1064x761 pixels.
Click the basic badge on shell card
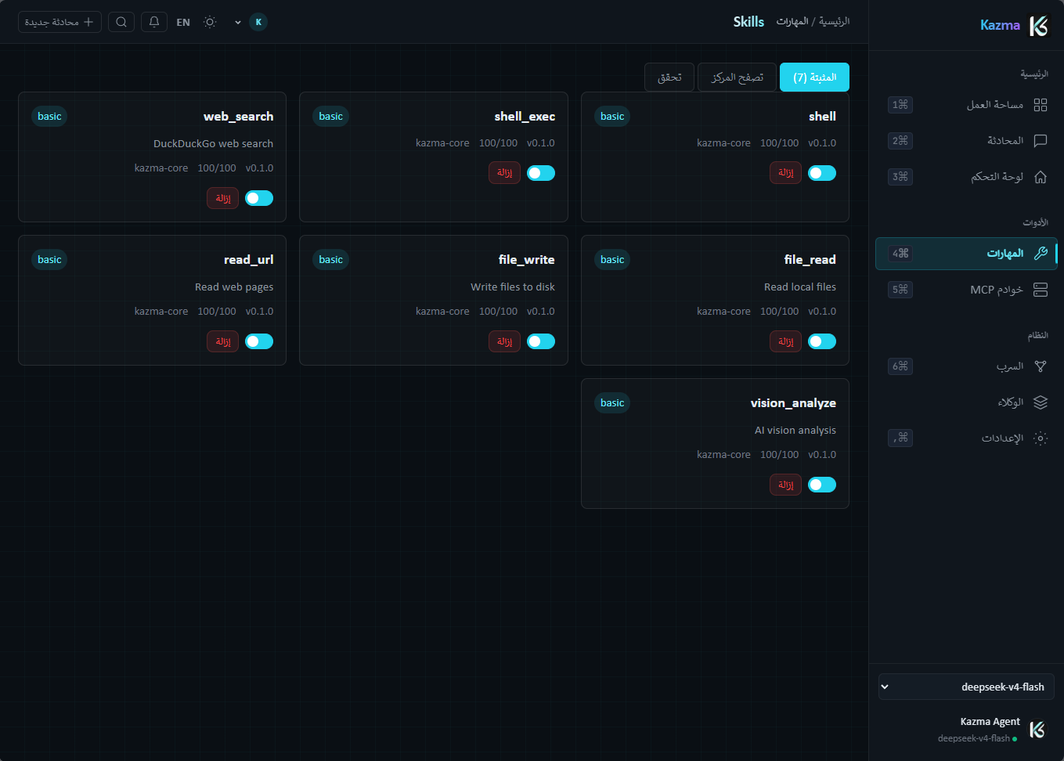pos(612,117)
